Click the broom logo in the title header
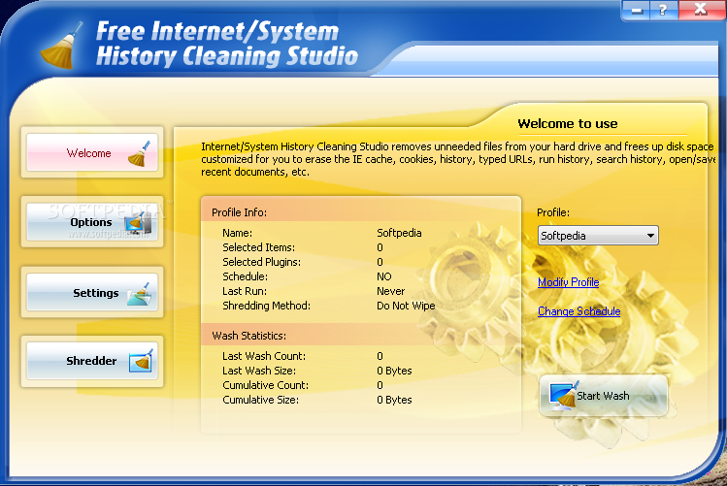The image size is (727, 486). coord(61,46)
